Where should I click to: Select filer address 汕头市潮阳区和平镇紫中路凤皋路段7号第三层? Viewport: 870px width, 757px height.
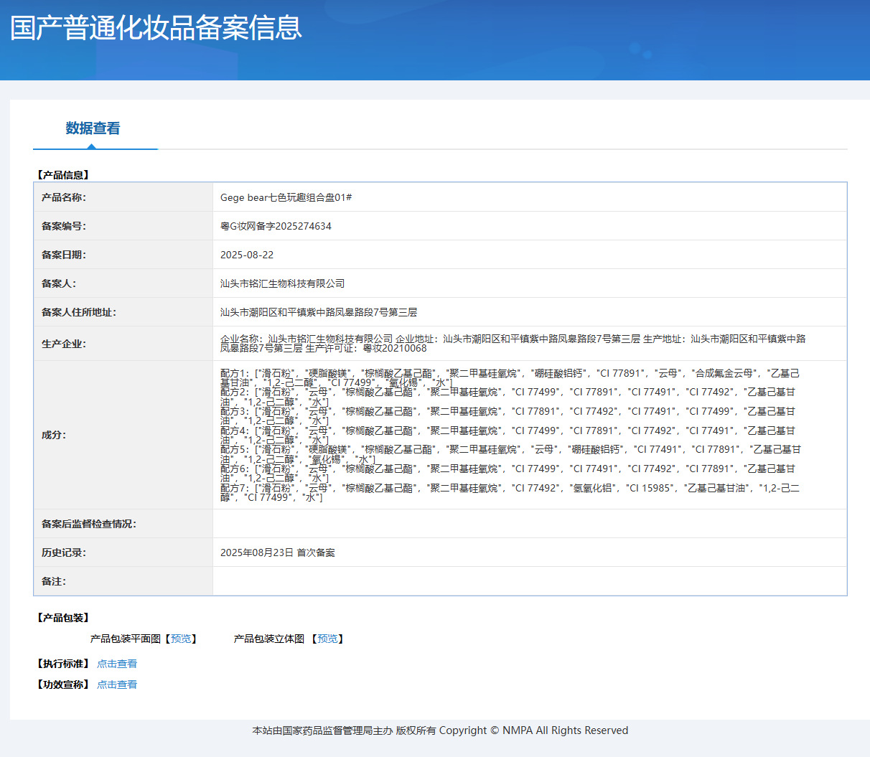tap(319, 312)
